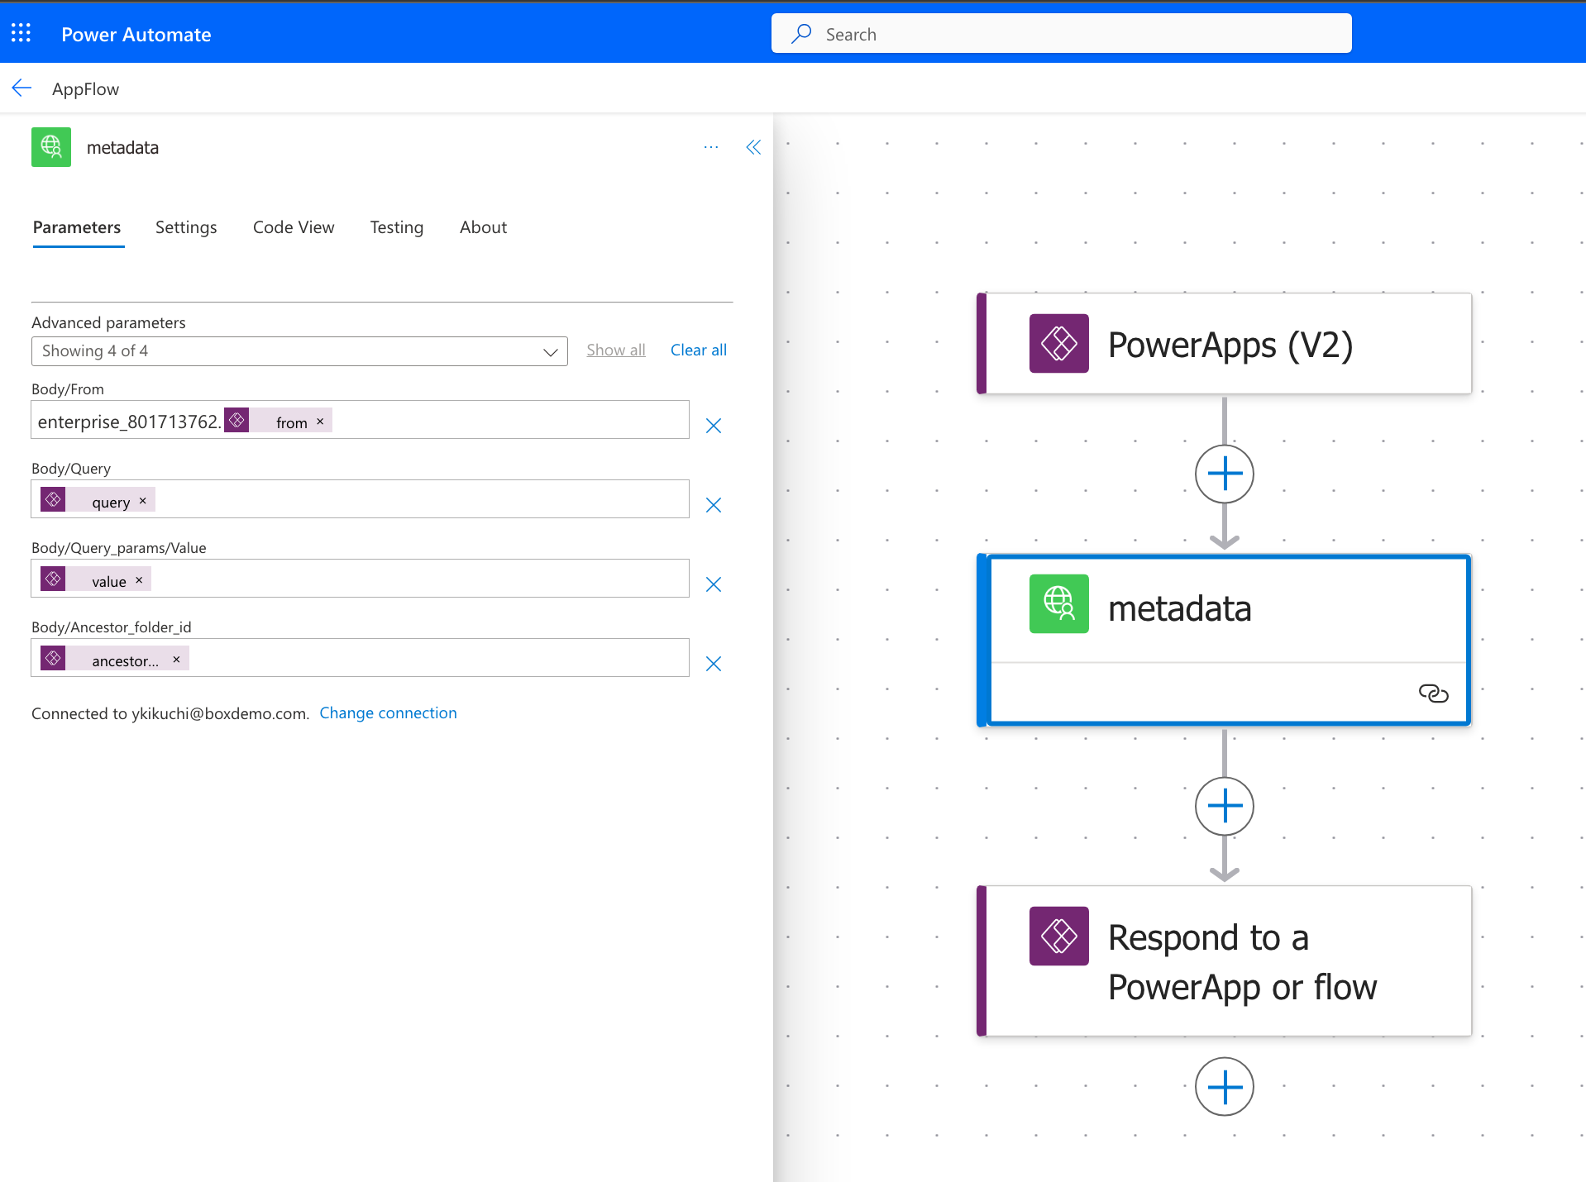Click the AppFlow flow name

point(85,89)
